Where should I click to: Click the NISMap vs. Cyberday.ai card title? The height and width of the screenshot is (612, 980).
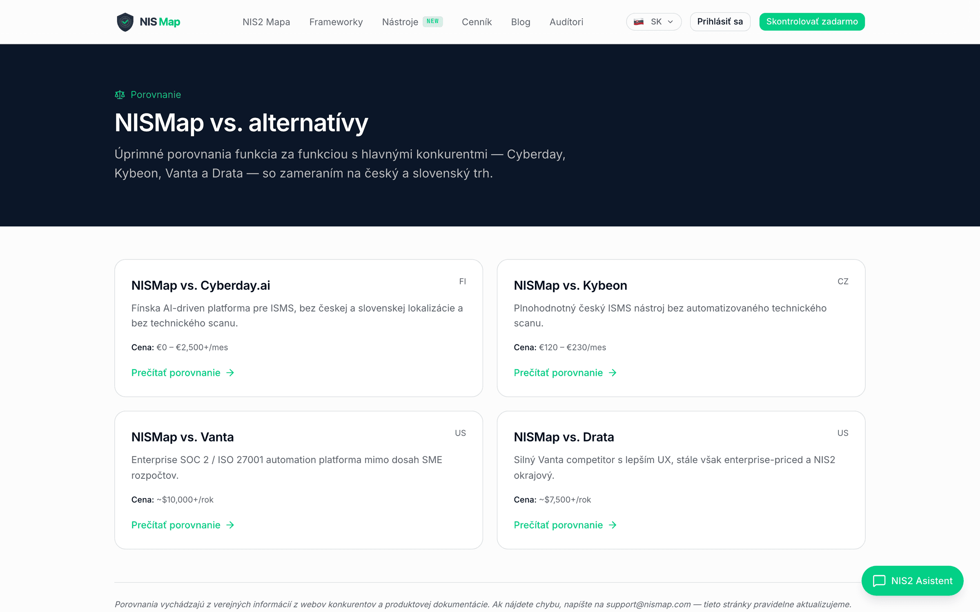click(x=200, y=286)
